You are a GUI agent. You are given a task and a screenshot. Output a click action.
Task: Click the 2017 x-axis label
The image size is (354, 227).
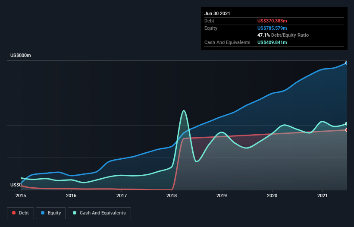point(122,195)
